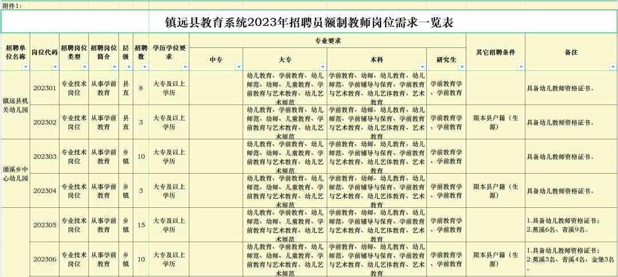Select 县直 level cell in row 202301
This screenshot has width=618, height=277.
(126, 88)
